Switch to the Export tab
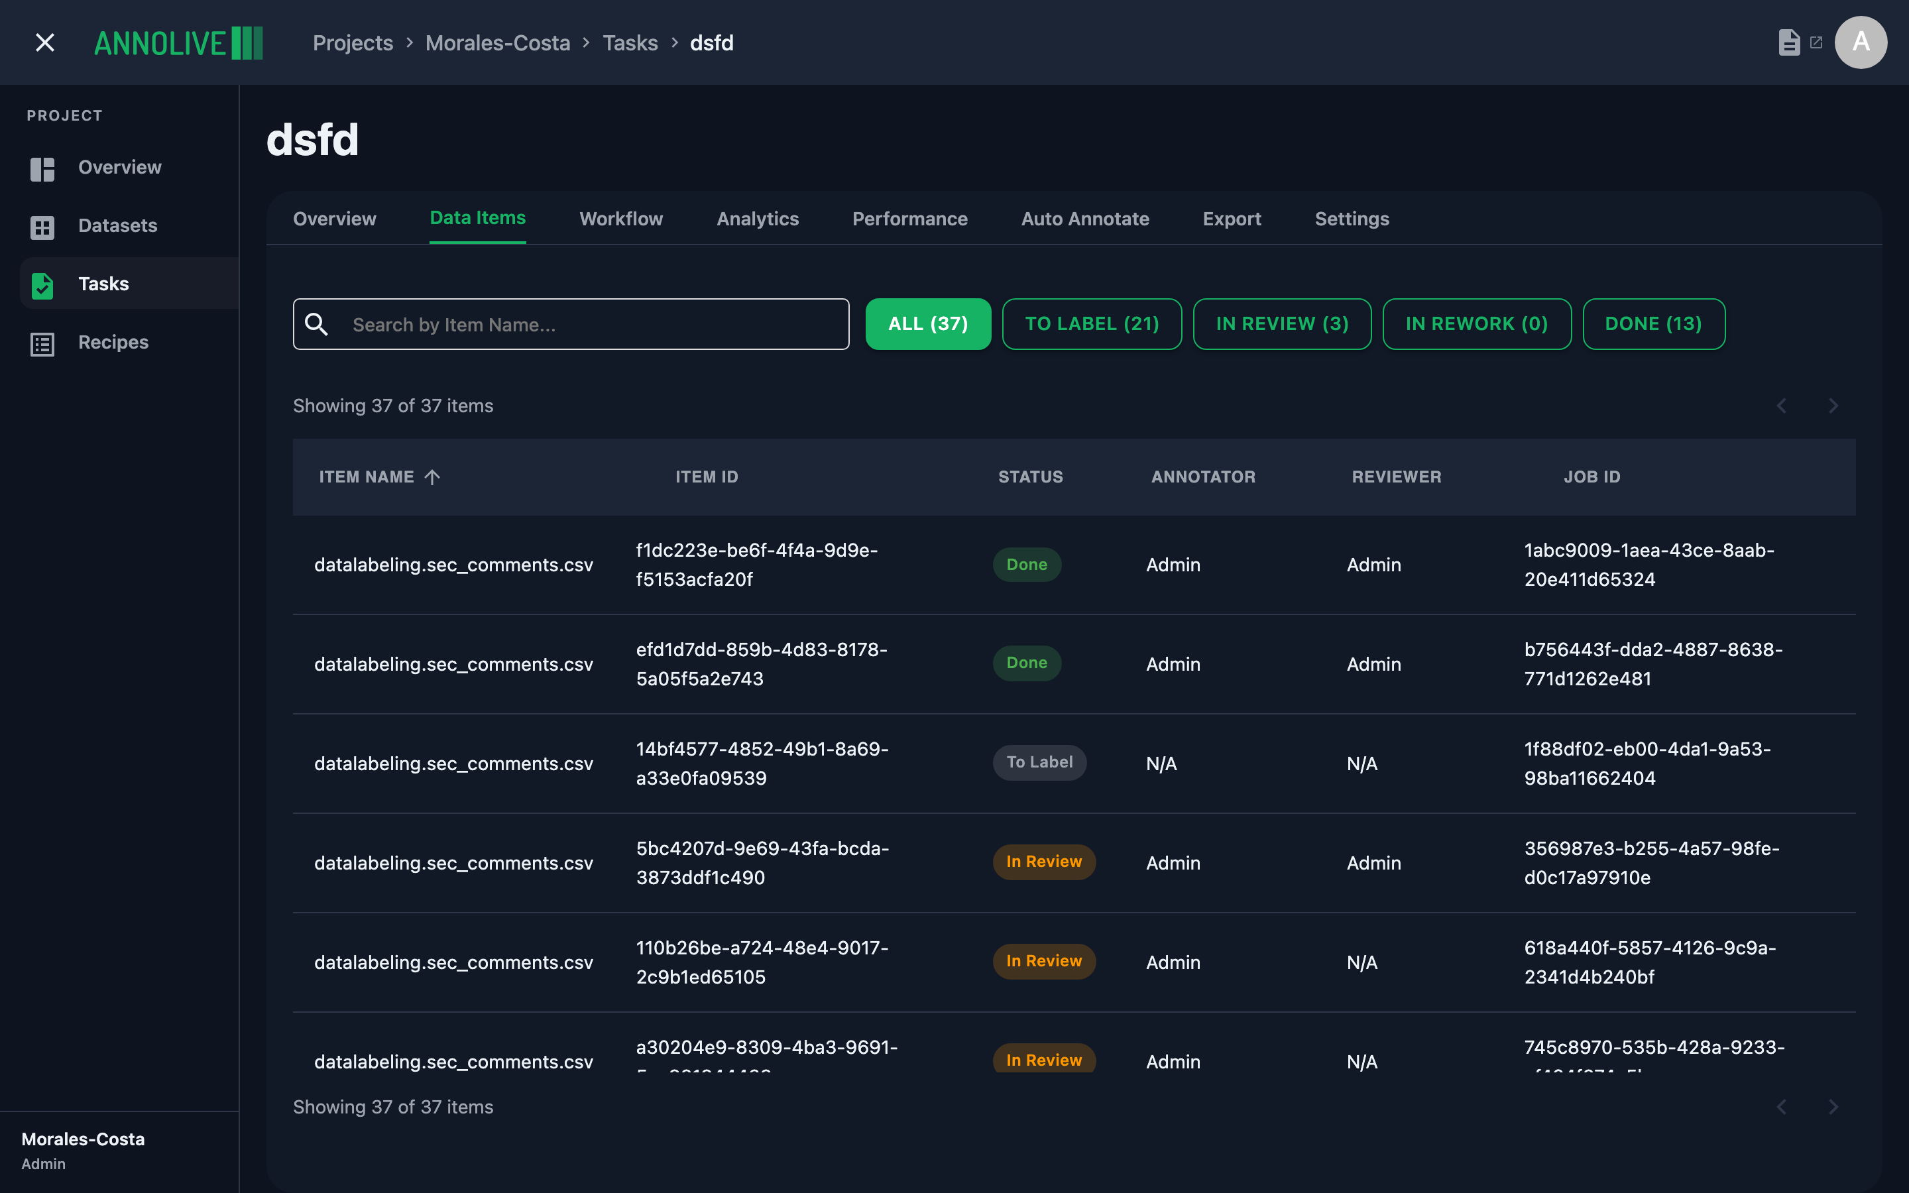The height and width of the screenshot is (1193, 1909). coord(1232,219)
